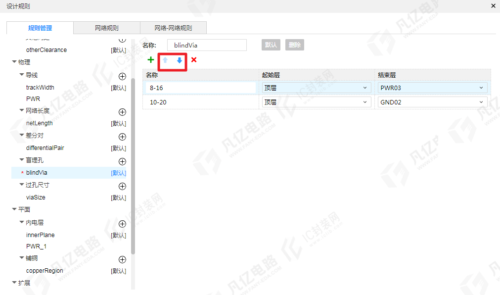The image size is (500, 295).
Task: Click the move-up light blue arrow
Action: pos(165,60)
